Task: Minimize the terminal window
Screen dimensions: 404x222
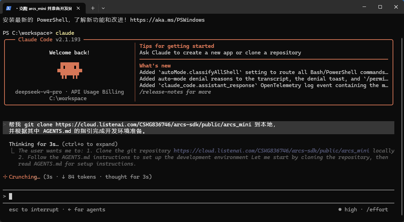Action: [364, 7]
